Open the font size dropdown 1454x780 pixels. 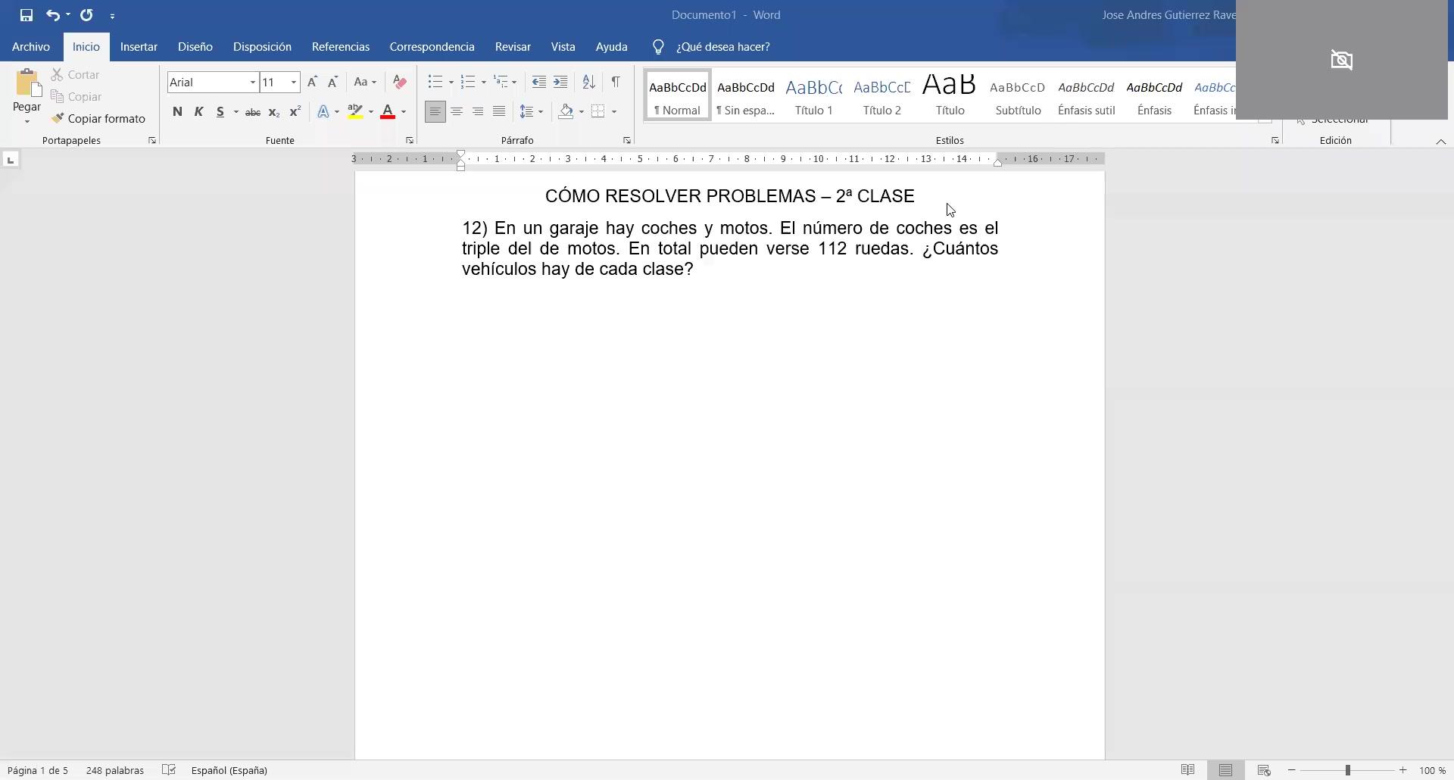click(294, 83)
